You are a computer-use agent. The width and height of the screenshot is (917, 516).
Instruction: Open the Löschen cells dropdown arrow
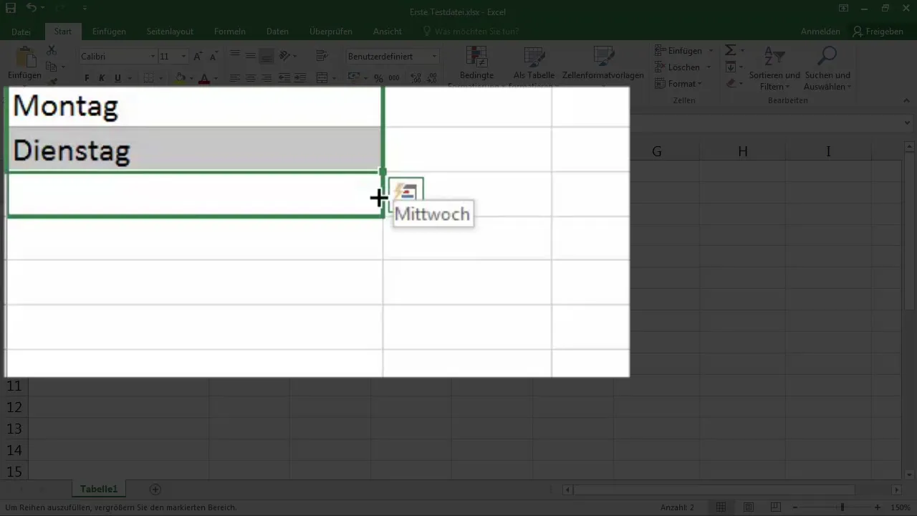click(x=709, y=67)
